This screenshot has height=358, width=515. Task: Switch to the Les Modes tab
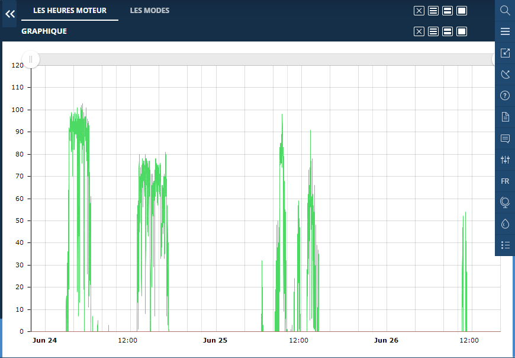pyautogui.click(x=150, y=10)
